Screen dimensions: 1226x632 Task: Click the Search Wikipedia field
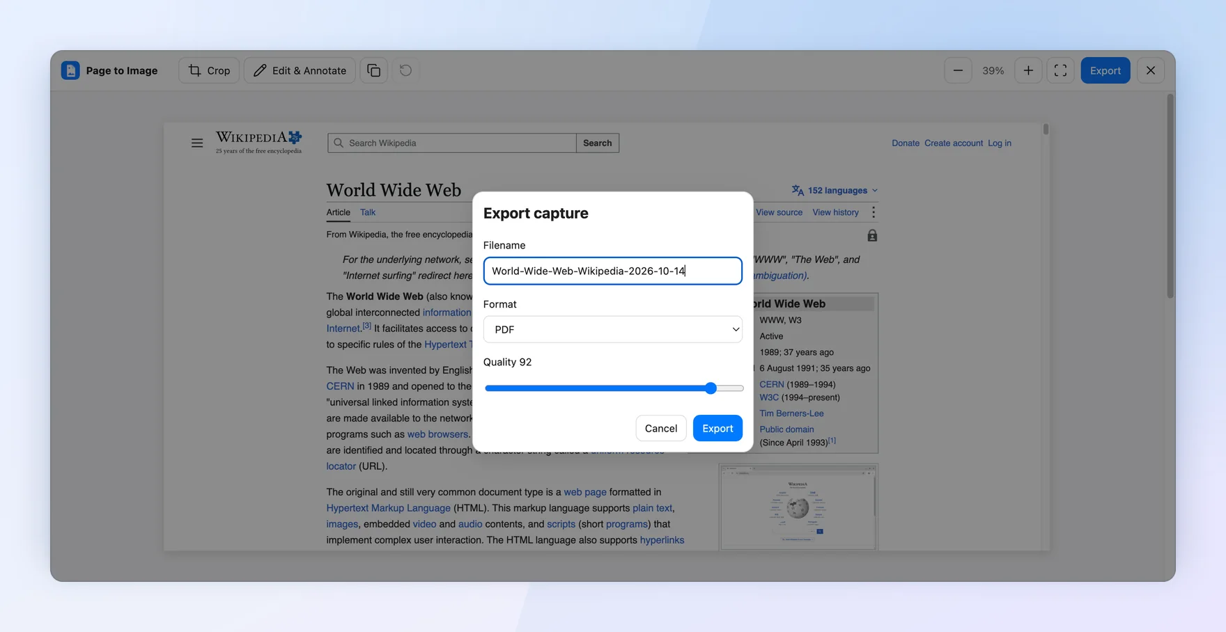452,143
